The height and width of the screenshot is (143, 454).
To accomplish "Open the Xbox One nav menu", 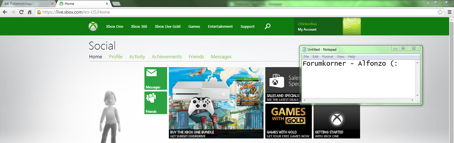I will [x=115, y=26].
